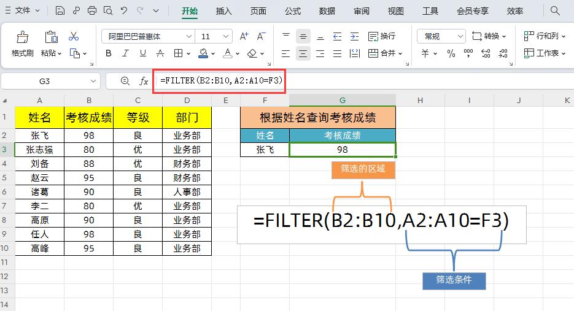
Task: Click the Search magnifier icon at top right
Action: click(555, 10)
